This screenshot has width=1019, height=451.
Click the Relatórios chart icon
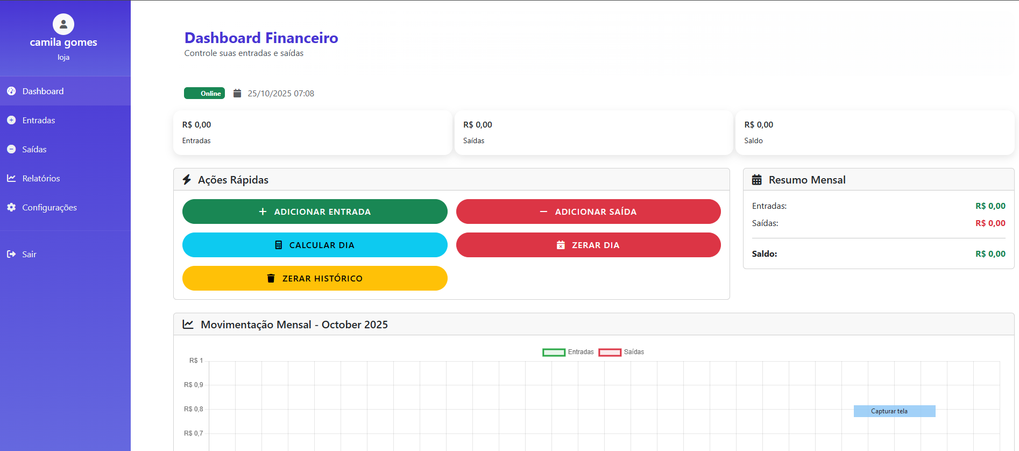click(11, 179)
